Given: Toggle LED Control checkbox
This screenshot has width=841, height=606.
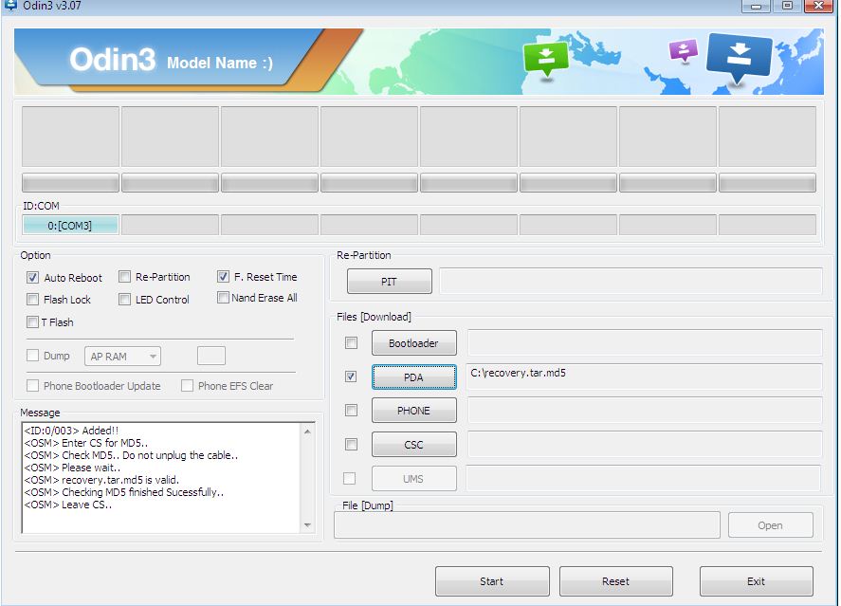Looking at the screenshot, I should (x=124, y=300).
